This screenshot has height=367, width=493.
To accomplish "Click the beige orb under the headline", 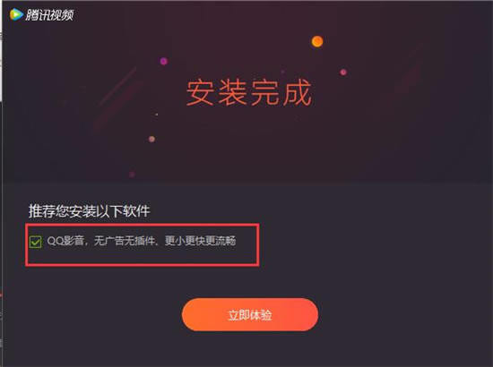I will [x=151, y=139].
